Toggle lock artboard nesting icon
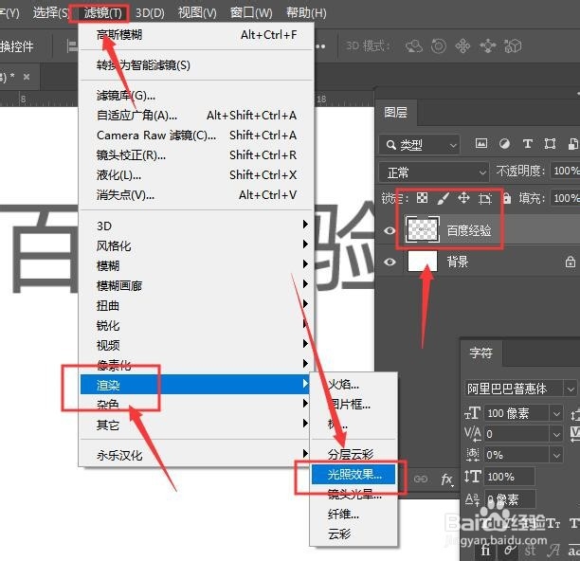Screen dimensions: 580x561 [x=485, y=199]
